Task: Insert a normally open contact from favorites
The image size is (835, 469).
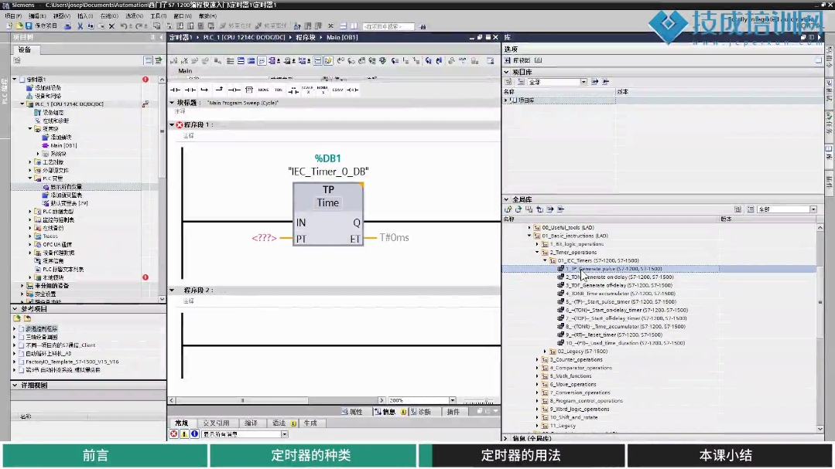Action: 175,90
